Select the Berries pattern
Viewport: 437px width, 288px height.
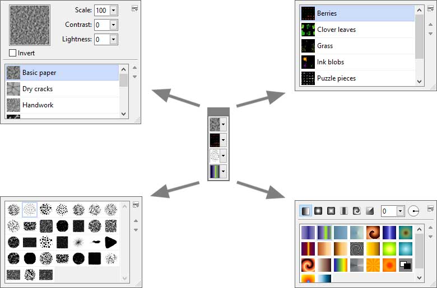tap(357, 13)
